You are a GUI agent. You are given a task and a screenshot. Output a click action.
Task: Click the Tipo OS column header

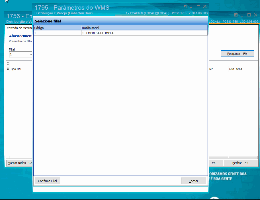click(x=20, y=69)
